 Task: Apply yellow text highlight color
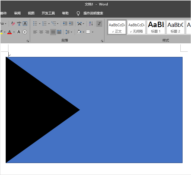pos(1,32)
